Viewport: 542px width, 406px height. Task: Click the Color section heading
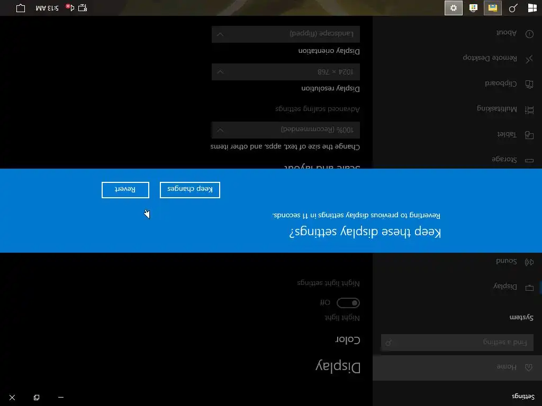click(x=347, y=340)
